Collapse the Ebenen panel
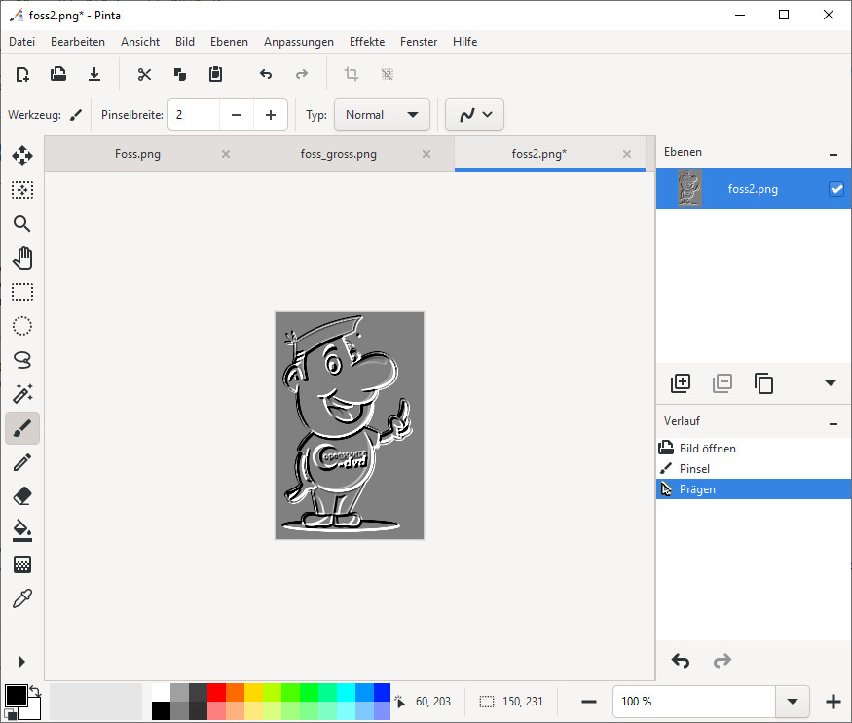The height and width of the screenshot is (723, 852). [x=833, y=155]
